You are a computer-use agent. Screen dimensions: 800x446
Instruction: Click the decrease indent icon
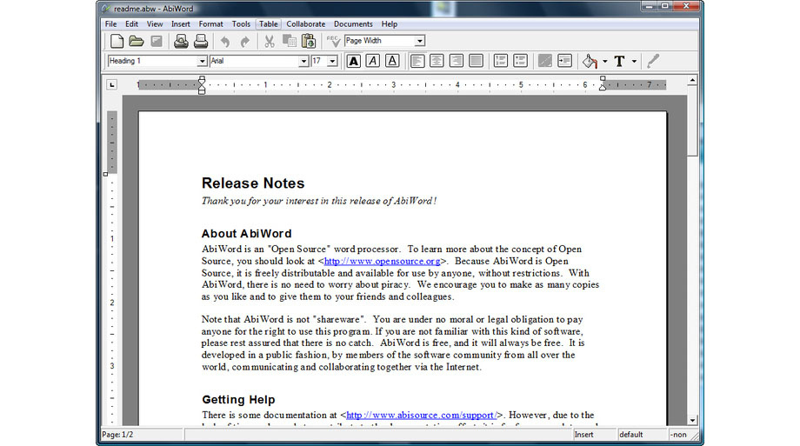[545, 61]
